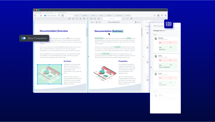Viewport: 215px width, 122px height.
Task: Select the rectangular Select tool
Action: pos(62,15)
